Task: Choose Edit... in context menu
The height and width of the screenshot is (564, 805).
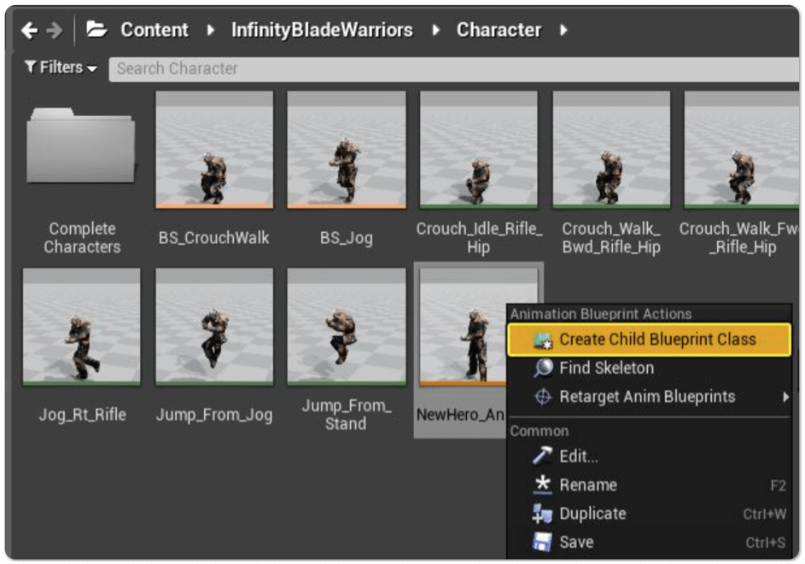Action: pos(649,456)
